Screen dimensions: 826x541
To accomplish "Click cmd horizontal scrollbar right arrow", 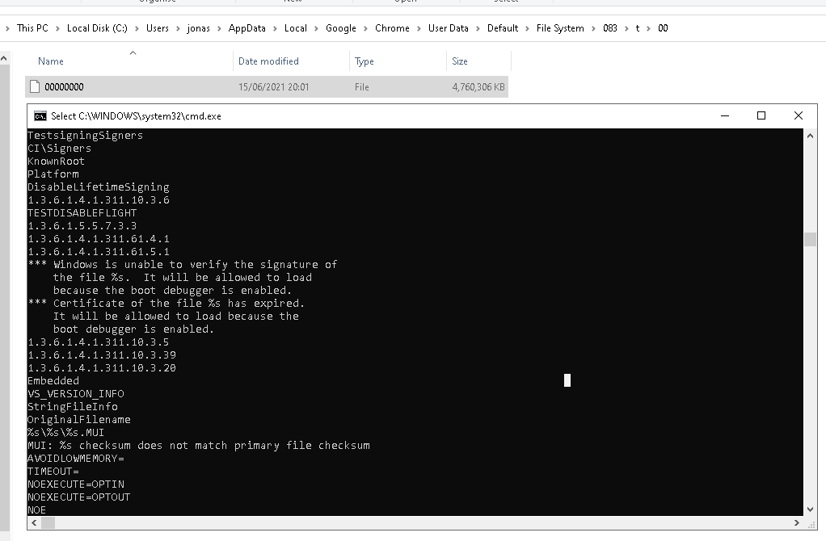I will (x=797, y=522).
